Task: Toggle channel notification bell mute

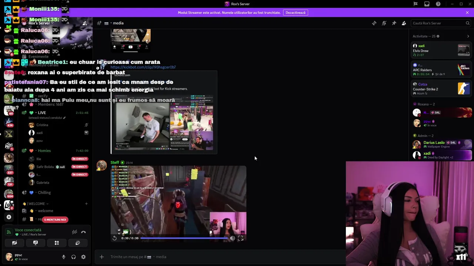Action: click(x=384, y=23)
